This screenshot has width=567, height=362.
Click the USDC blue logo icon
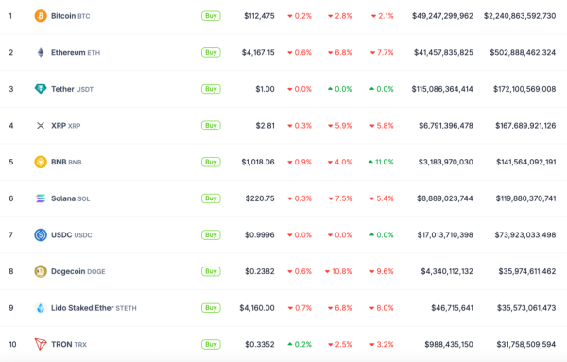[x=41, y=235]
